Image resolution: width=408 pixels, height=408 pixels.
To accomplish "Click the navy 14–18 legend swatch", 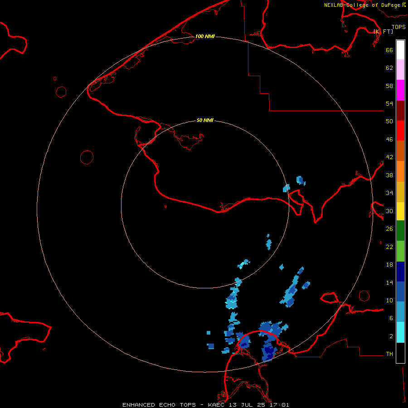I will tap(400, 272).
